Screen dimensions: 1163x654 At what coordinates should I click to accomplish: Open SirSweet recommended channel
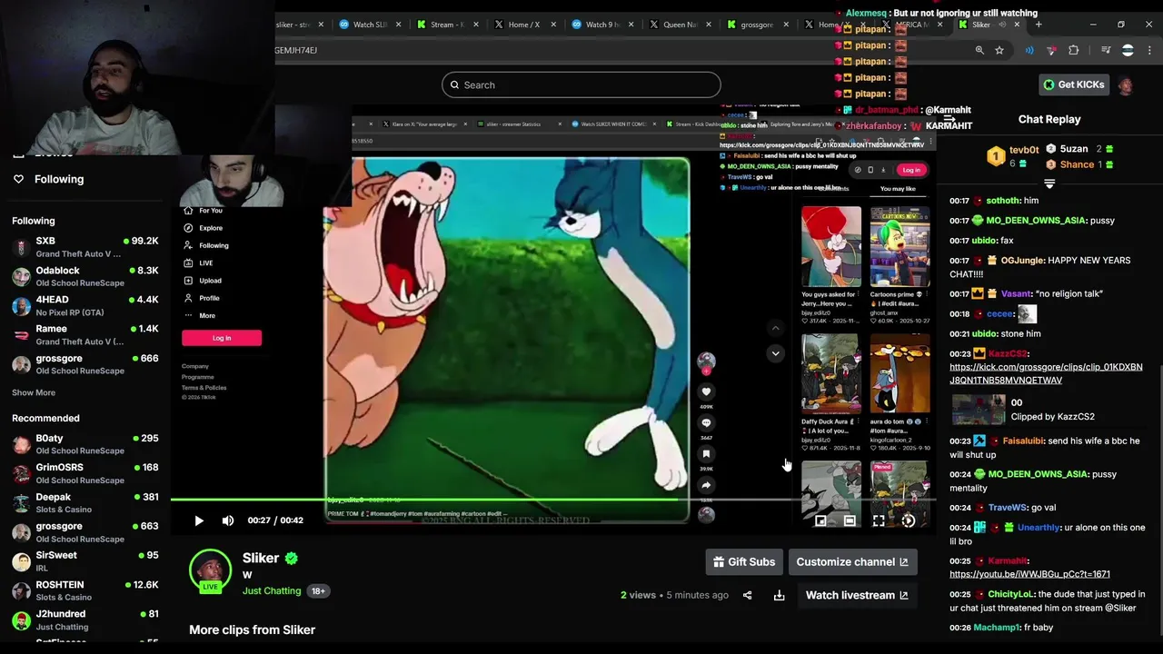point(85,561)
